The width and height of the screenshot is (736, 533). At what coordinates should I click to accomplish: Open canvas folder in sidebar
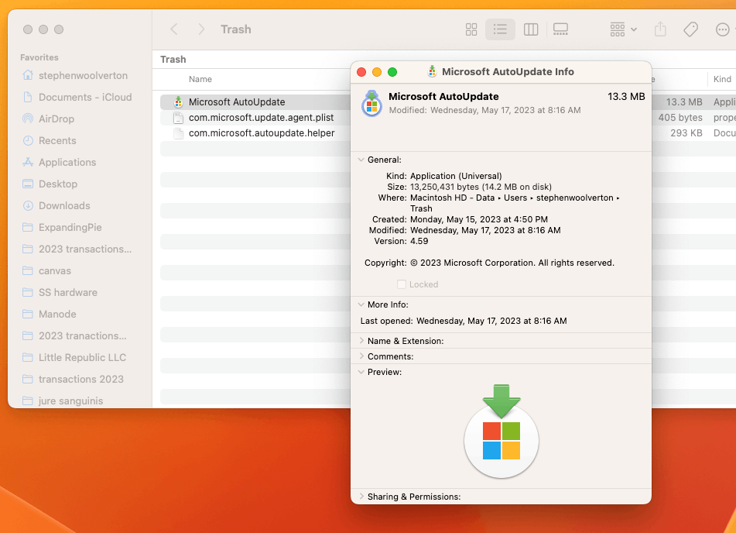tap(54, 270)
